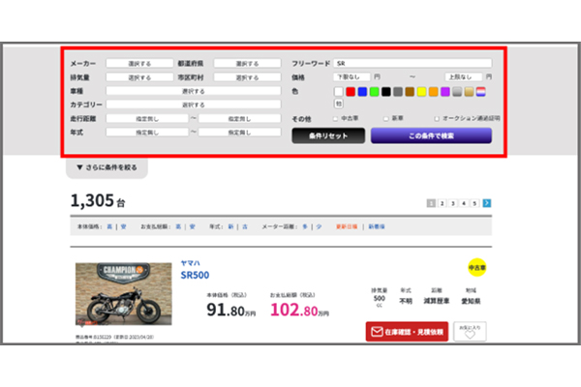This screenshot has width=581, height=387.
Task: Click the フリーワード text field
Action: (412, 63)
